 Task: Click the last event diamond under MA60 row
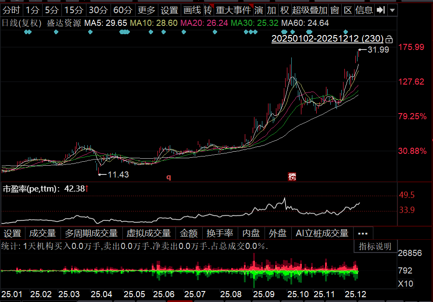(x=345, y=32)
